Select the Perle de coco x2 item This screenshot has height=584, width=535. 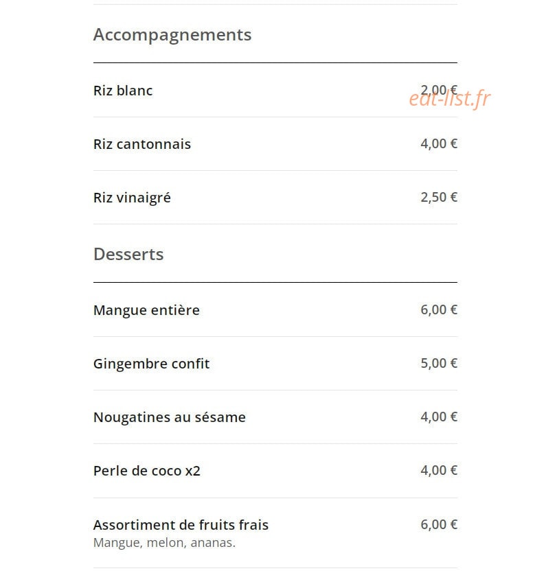tap(275, 471)
